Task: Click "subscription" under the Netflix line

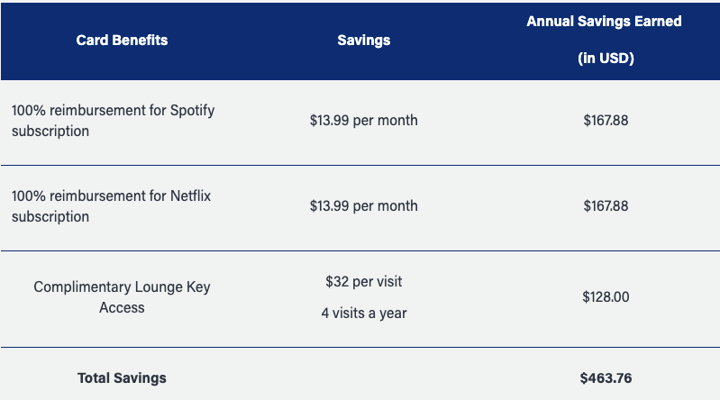Action: (x=50, y=216)
